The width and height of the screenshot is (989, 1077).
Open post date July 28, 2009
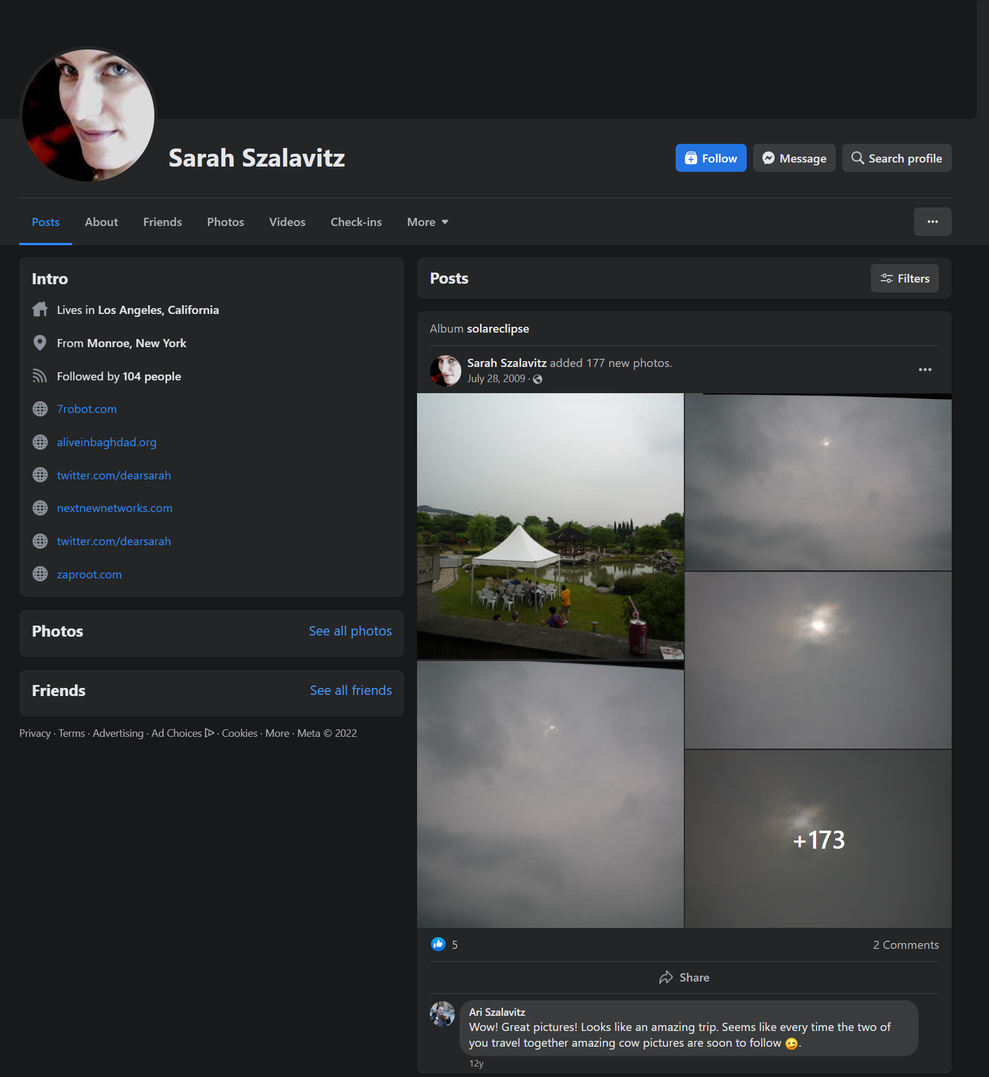pyautogui.click(x=496, y=379)
